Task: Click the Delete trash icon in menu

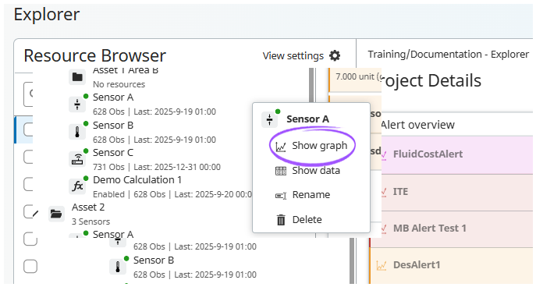Action: pyautogui.click(x=281, y=220)
